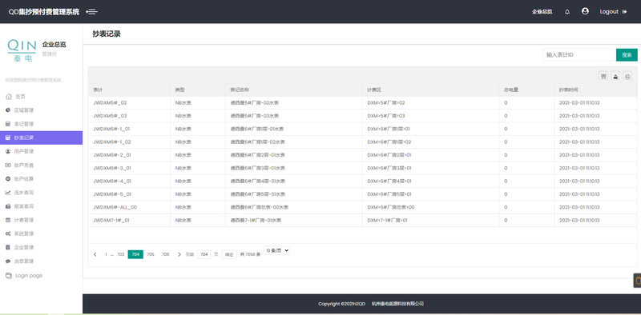The image size is (641, 315).
Task: Click the table export icon
Action: click(x=615, y=75)
